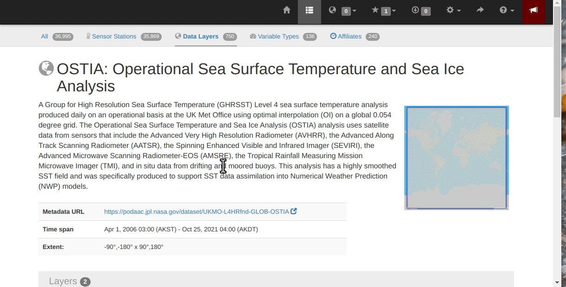Switch to the All tab
The width and height of the screenshot is (566, 287).
point(45,37)
